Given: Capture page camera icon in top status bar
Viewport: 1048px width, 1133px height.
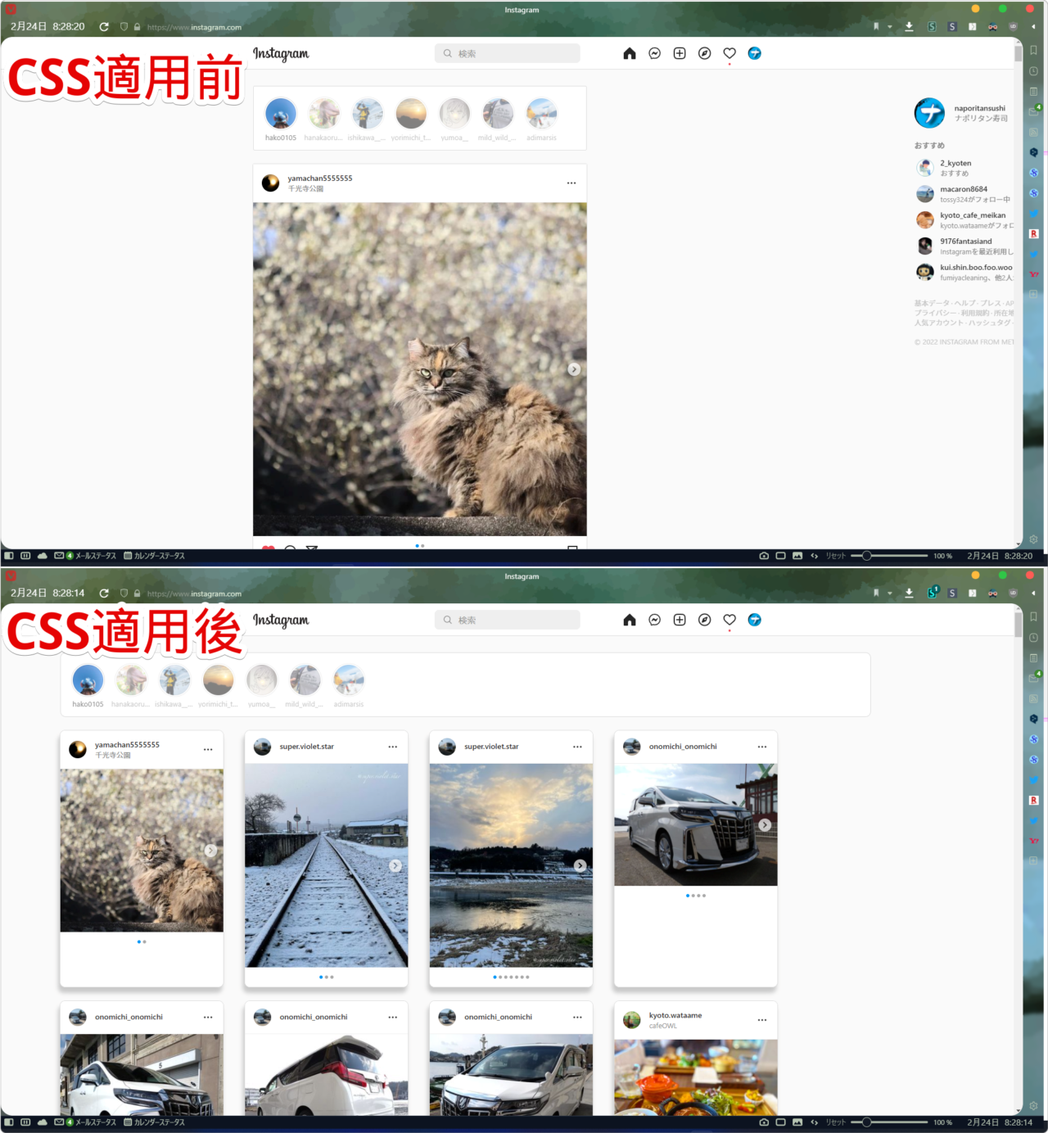Looking at the screenshot, I should point(764,556).
